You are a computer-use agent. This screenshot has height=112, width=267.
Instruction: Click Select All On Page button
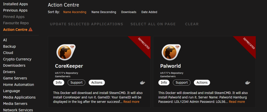[153, 24]
